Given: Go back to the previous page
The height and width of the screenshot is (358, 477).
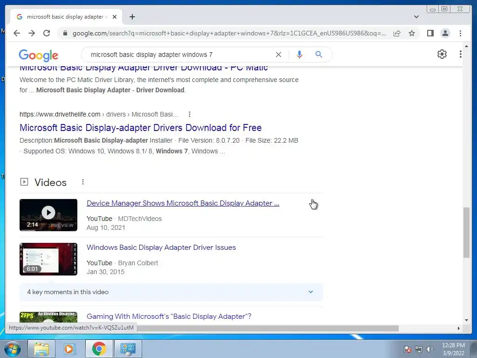Looking at the screenshot, I should click(x=17, y=33).
